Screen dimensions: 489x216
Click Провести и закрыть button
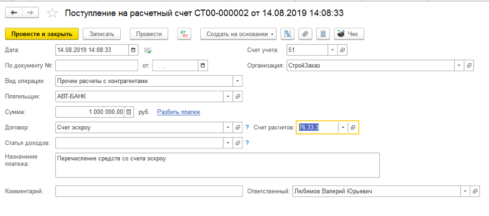tap(42, 34)
